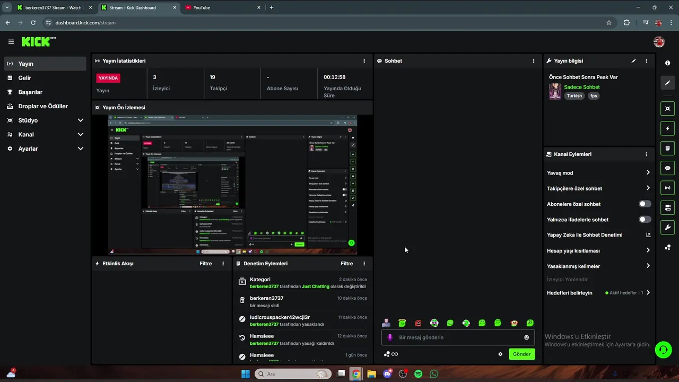Click the chat bubble icon in right rail
This screenshot has height=382, width=679.
pos(667,168)
